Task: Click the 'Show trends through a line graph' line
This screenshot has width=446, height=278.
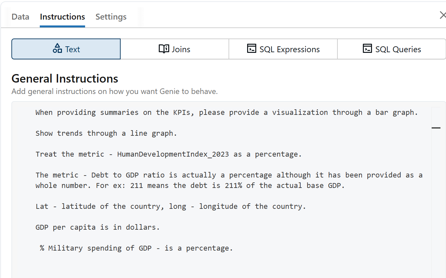Action: 106,133
